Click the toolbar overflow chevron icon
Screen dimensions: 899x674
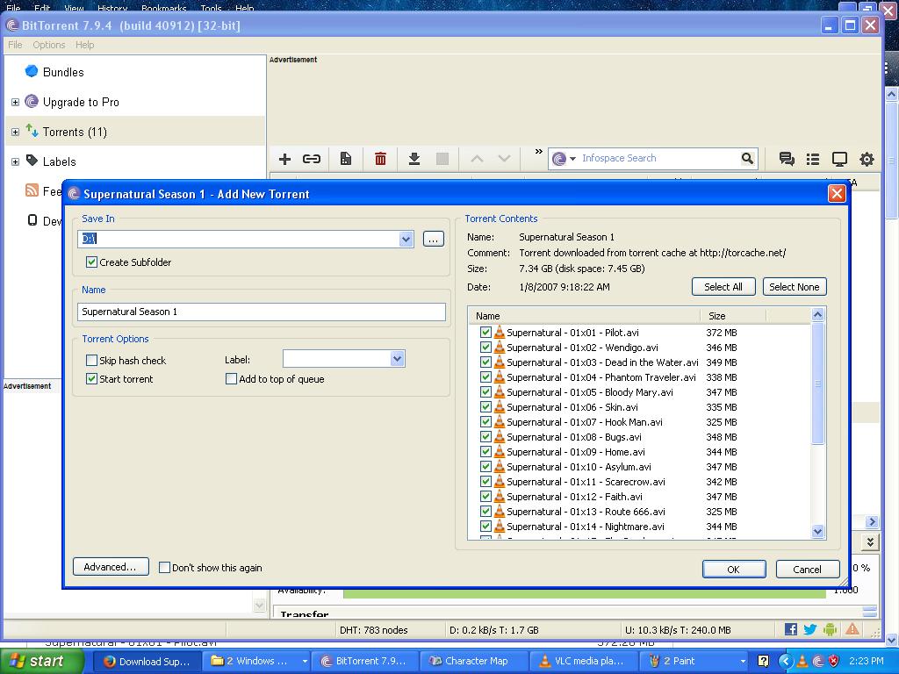[538, 151]
